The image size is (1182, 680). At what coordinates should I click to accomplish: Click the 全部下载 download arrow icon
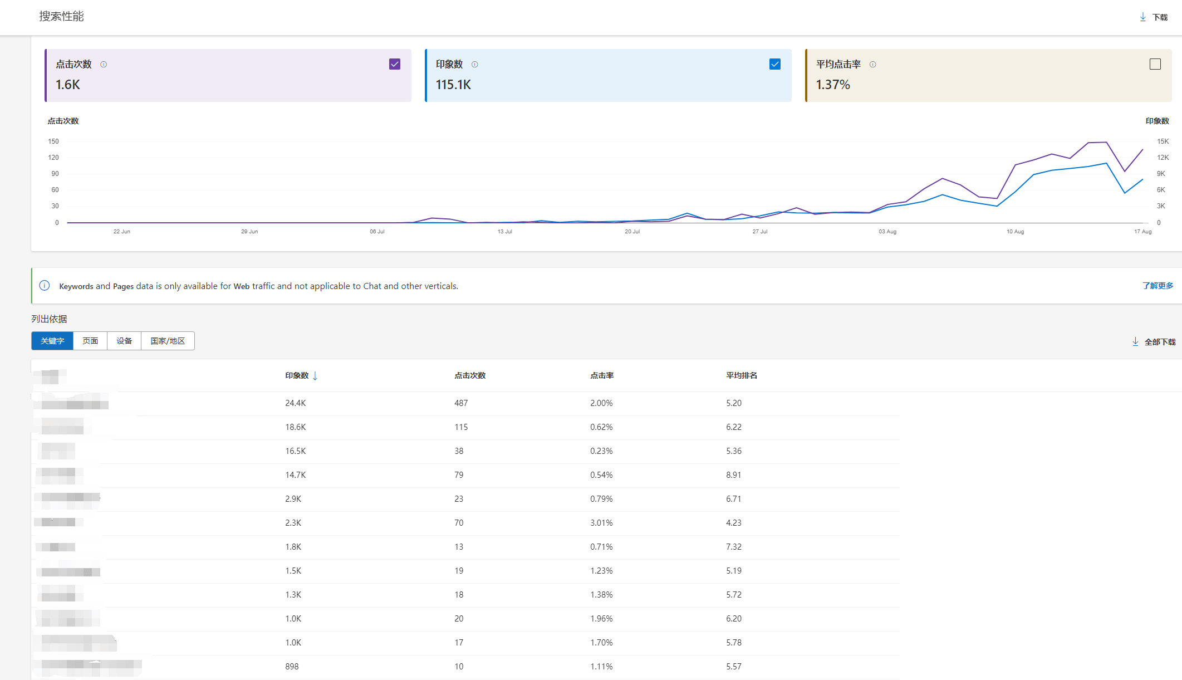click(x=1135, y=341)
